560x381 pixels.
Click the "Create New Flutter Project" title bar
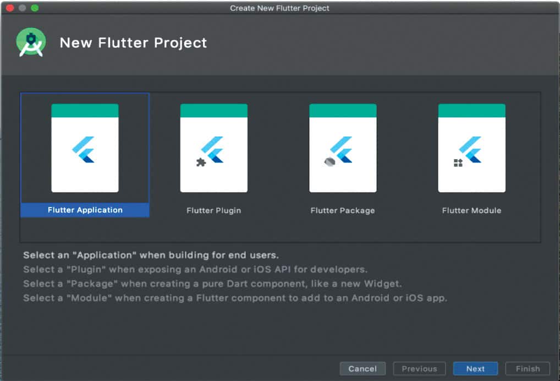pos(279,8)
